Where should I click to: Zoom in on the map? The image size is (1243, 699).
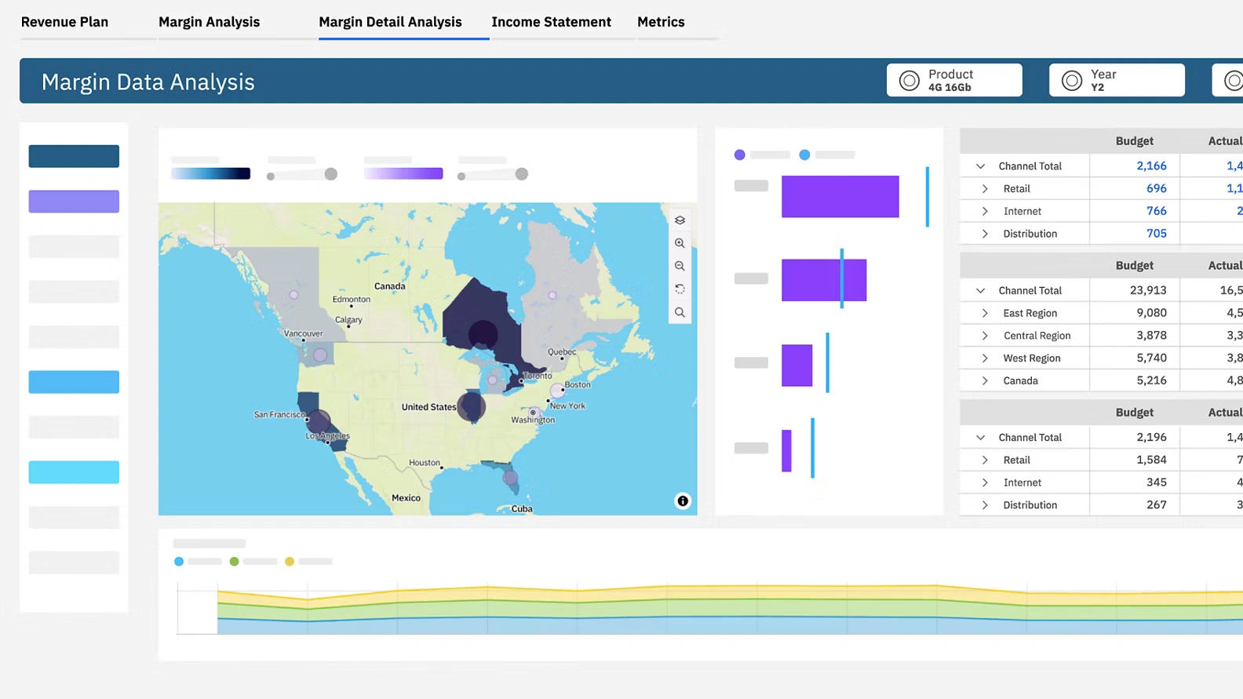[680, 244]
